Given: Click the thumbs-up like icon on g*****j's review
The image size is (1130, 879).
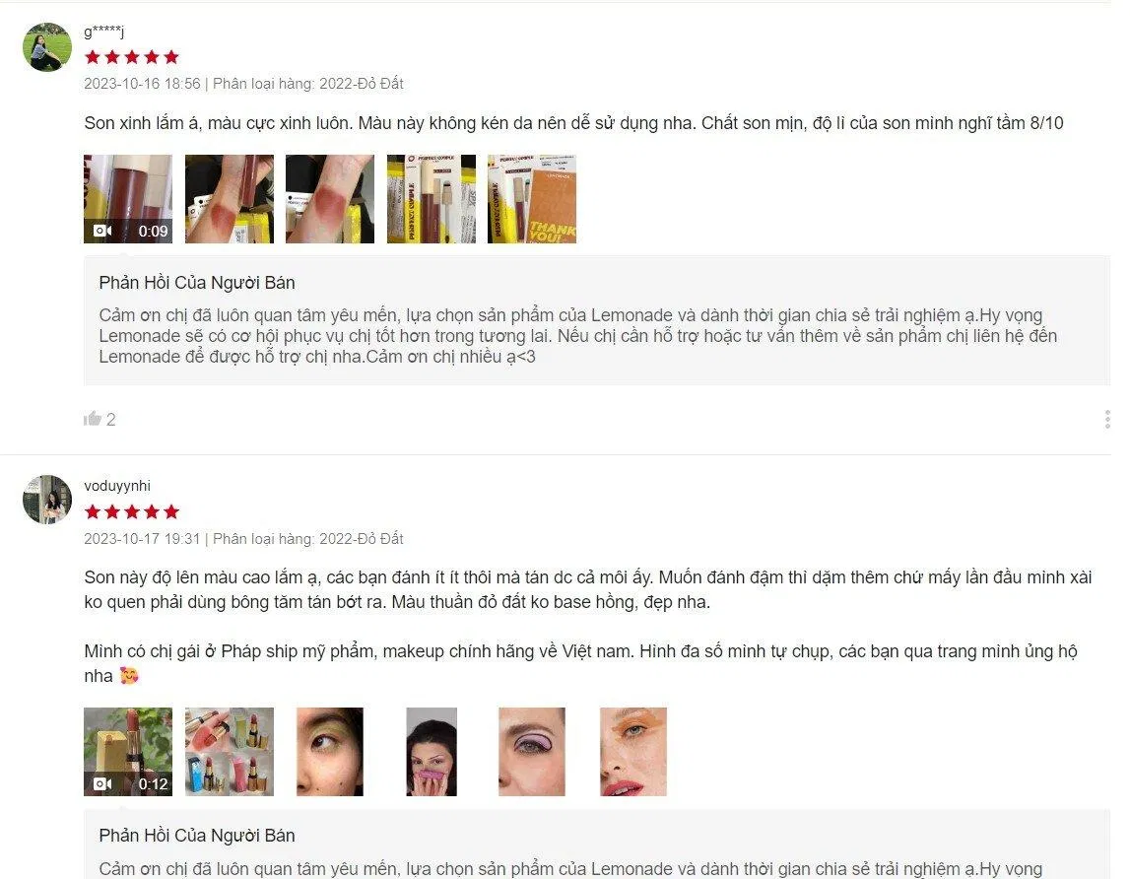Looking at the screenshot, I should [93, 418].
